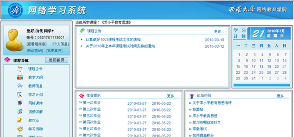Open 教学大纲 in course navigation

[35, 77]
